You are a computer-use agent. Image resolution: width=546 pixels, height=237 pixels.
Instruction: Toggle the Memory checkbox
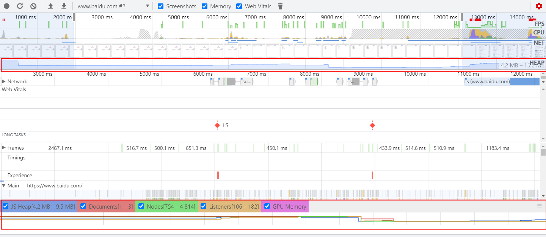[205, 6]
